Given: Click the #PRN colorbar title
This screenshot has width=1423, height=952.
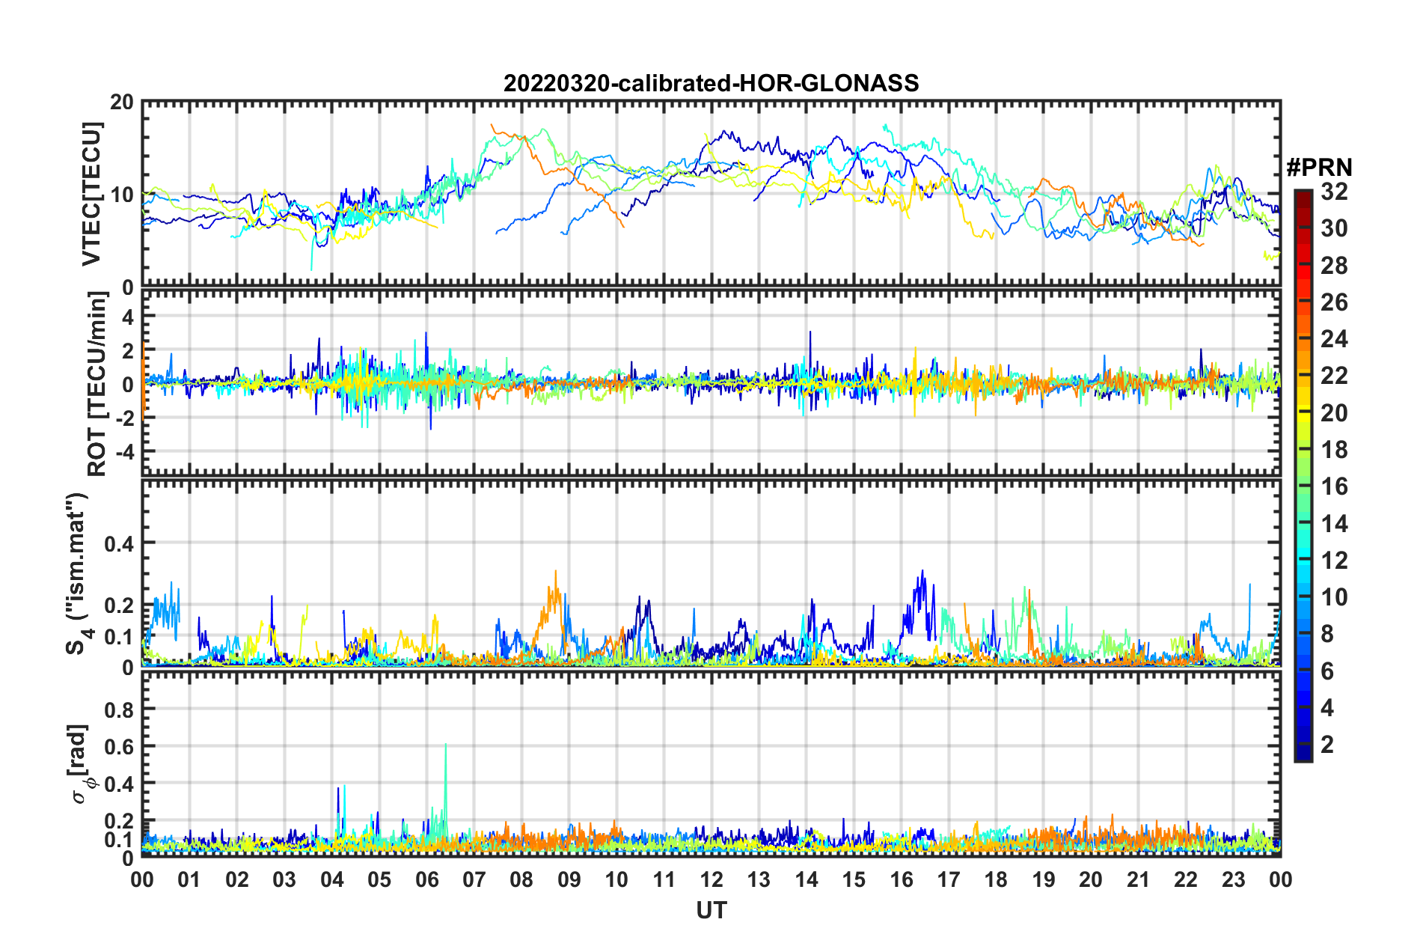Looking at the screenshot, I should tap(1318, 167).
